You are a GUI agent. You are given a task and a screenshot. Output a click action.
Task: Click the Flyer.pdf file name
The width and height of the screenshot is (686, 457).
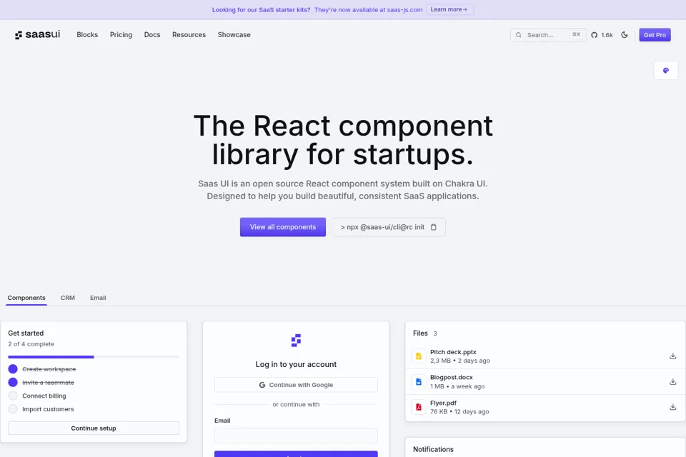443,403
